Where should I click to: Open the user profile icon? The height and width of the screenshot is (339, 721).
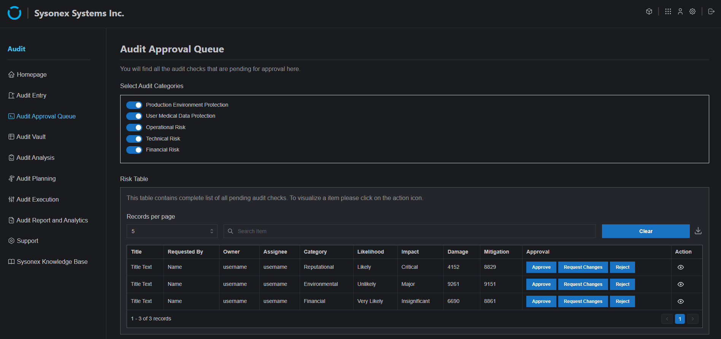pyautogui.click(x=680, y=11)
